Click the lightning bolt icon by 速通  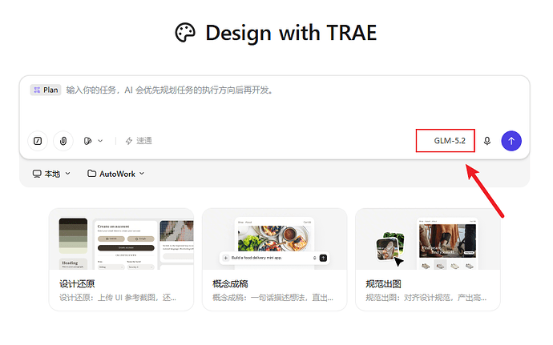[x=129, y=141]
